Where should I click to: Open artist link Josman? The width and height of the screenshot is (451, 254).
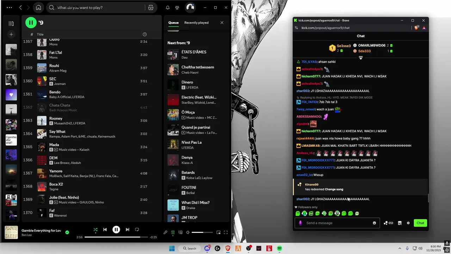(60, 84)
